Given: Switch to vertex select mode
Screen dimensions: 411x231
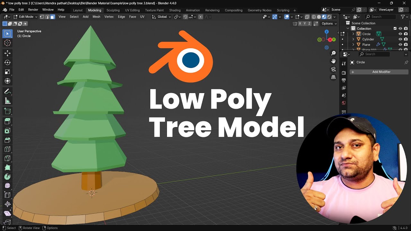Looking at the screenshot, I should click(42, 17).
